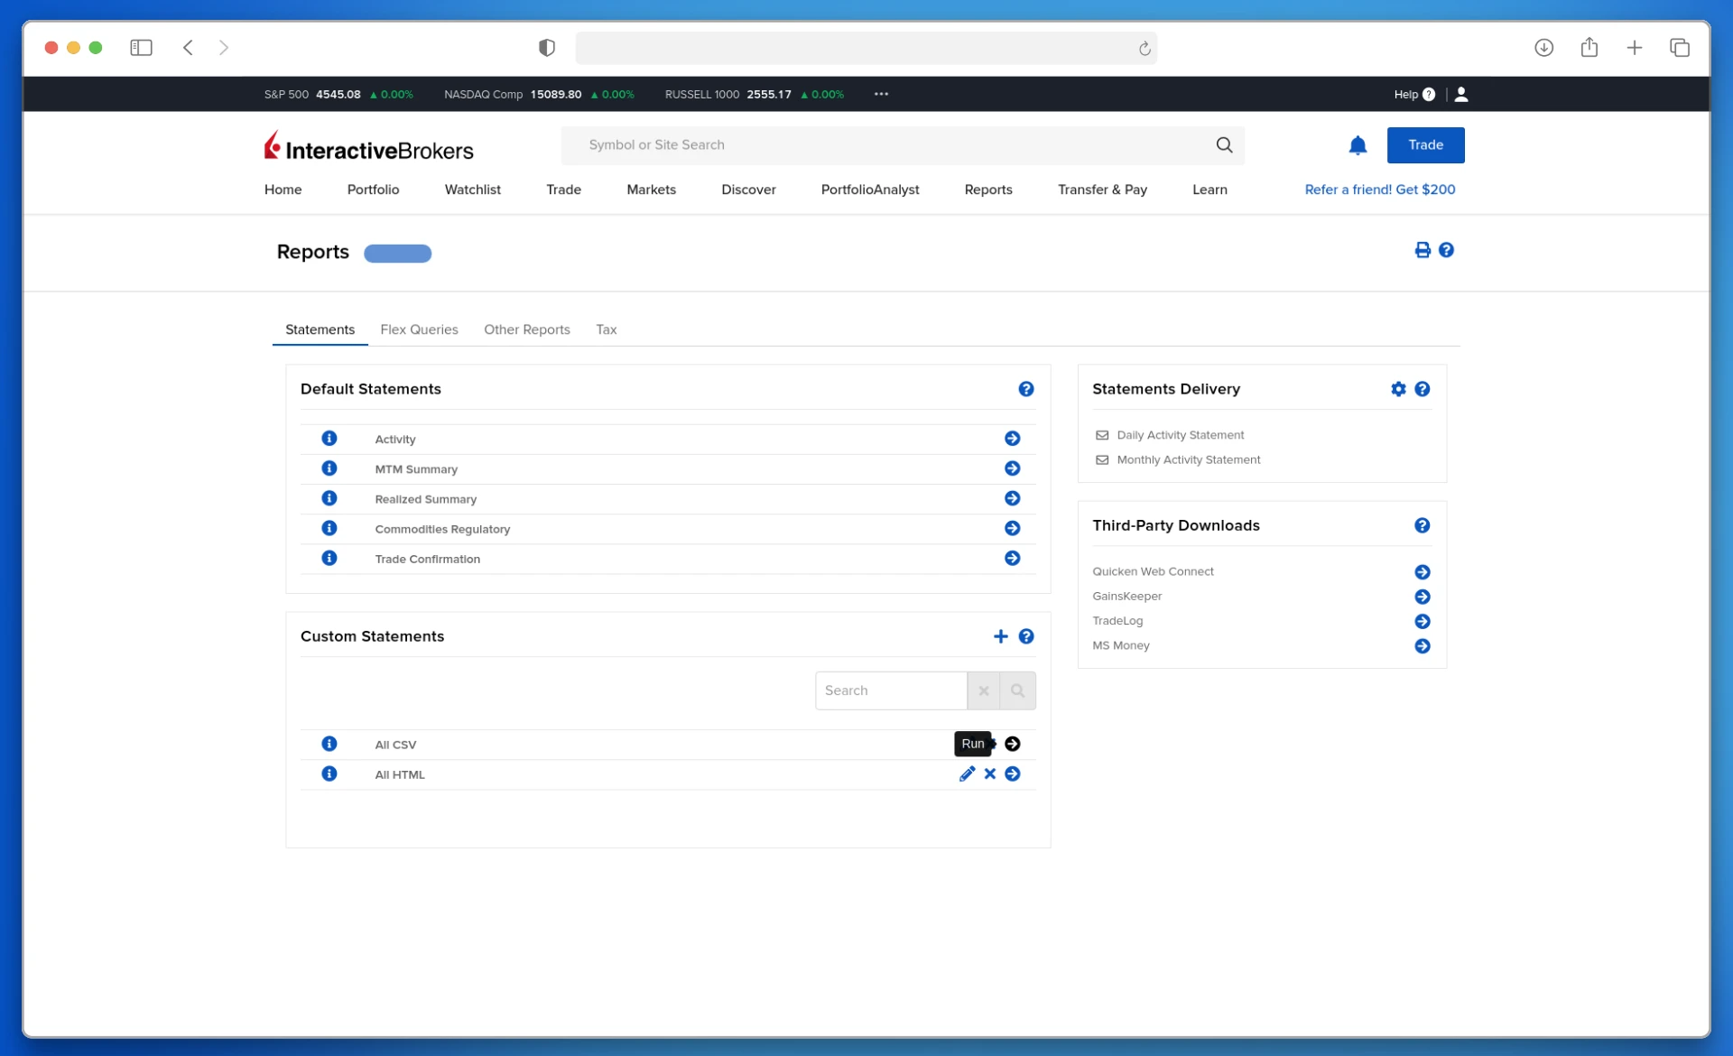Image resolution: width=1733 pixels, height=1056 pixels.
Task: Open the PortfolioAnalyst menu
Action: coord(869,190)
